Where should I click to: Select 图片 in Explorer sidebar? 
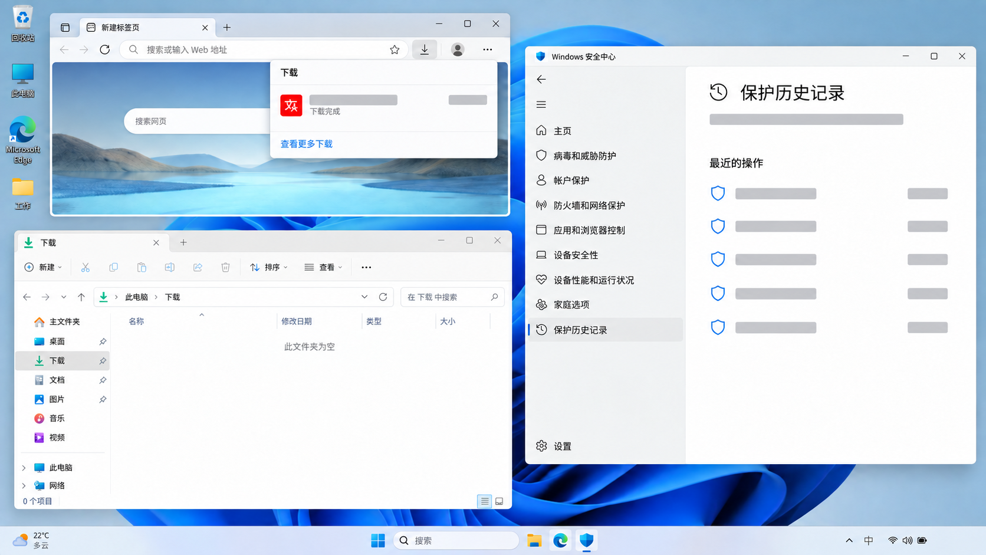click(63, 399)
